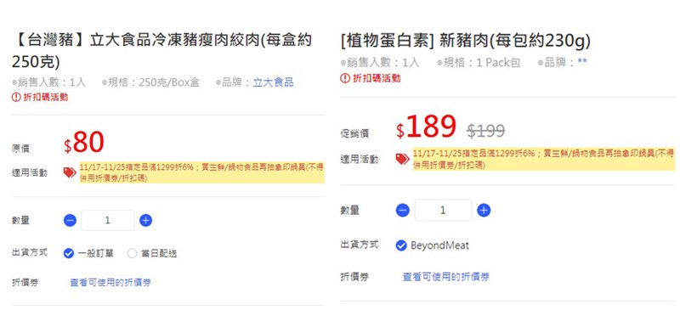
Task: Open the right product's highlighted promotion text
Action: [x=544, y=159]
